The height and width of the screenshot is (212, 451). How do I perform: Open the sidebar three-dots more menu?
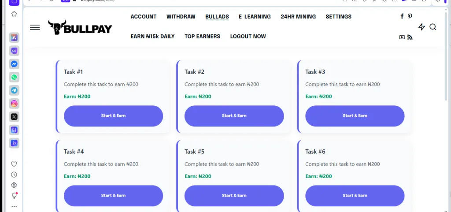tap(14, 206)
